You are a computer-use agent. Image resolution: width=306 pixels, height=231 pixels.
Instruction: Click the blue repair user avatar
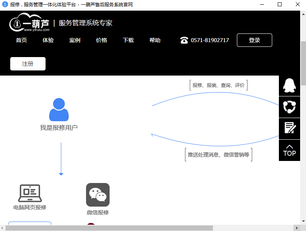click(x=59, y=110)
